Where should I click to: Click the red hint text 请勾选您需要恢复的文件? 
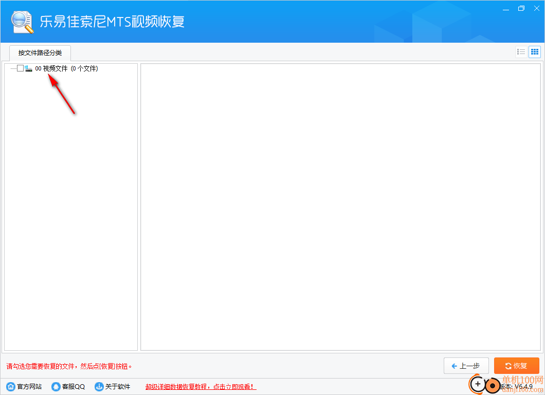click(69, 366)
